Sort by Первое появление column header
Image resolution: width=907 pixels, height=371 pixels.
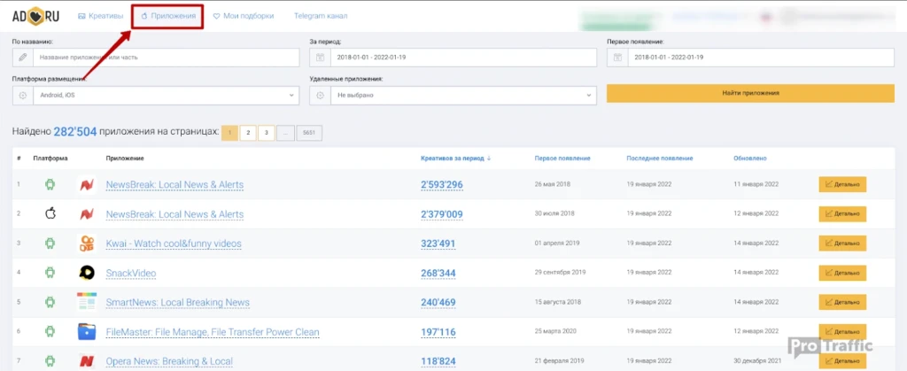(x=562, y=158)
